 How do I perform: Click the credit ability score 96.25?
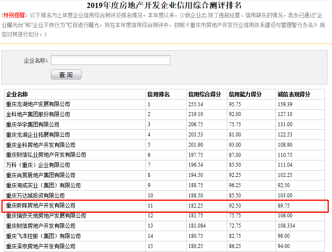(x=235, y=185)
